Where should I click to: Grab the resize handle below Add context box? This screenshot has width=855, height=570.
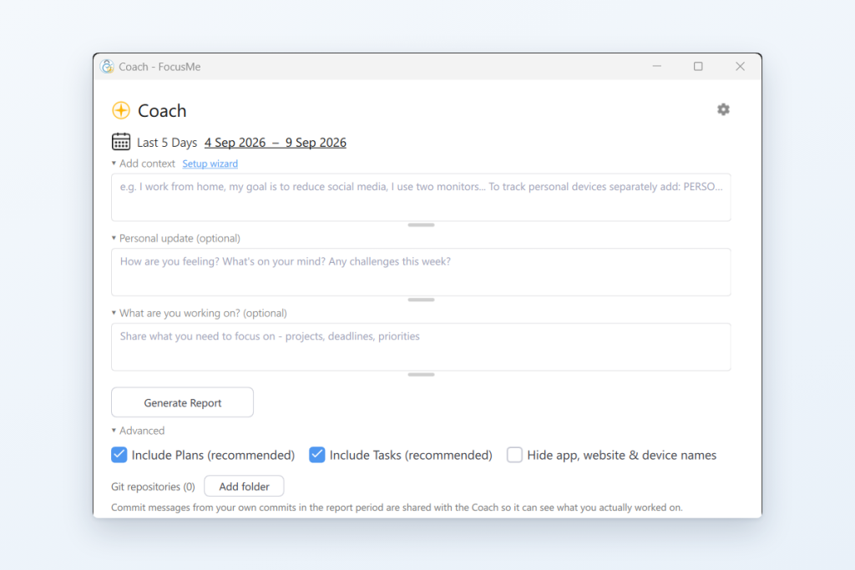421,225
